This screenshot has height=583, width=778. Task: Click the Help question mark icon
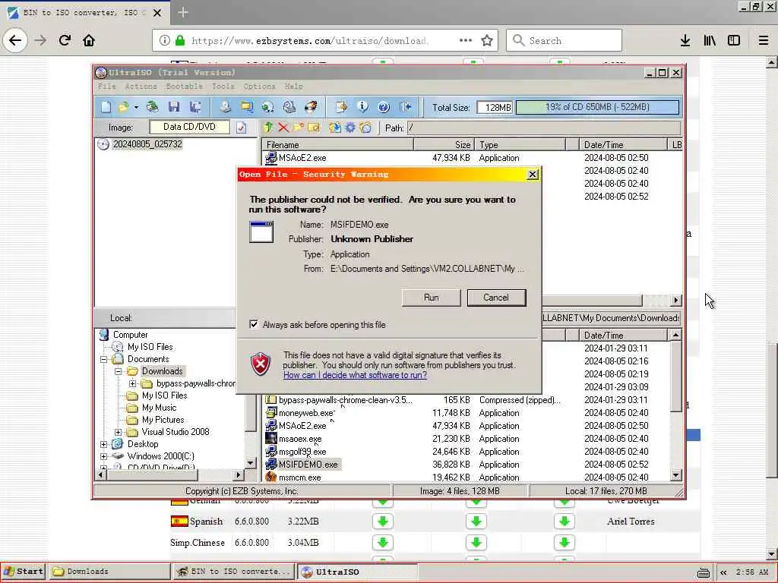(384, 106)
